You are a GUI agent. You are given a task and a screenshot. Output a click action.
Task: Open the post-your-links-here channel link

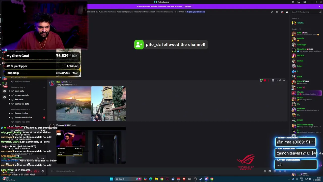click(x=196, y=12)
